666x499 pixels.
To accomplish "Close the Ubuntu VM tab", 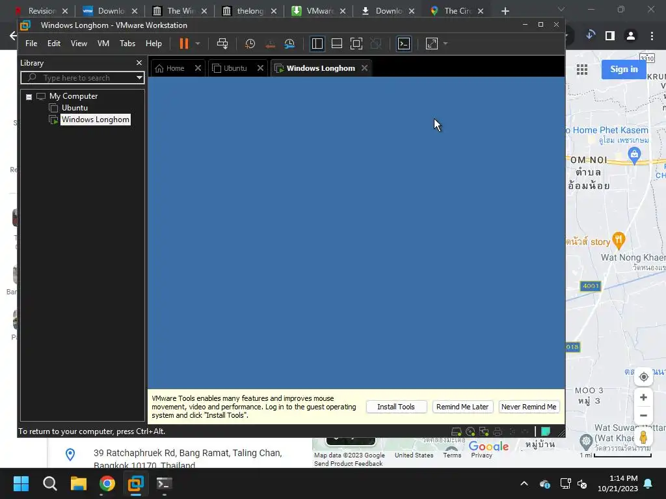I will pos(260,68).
